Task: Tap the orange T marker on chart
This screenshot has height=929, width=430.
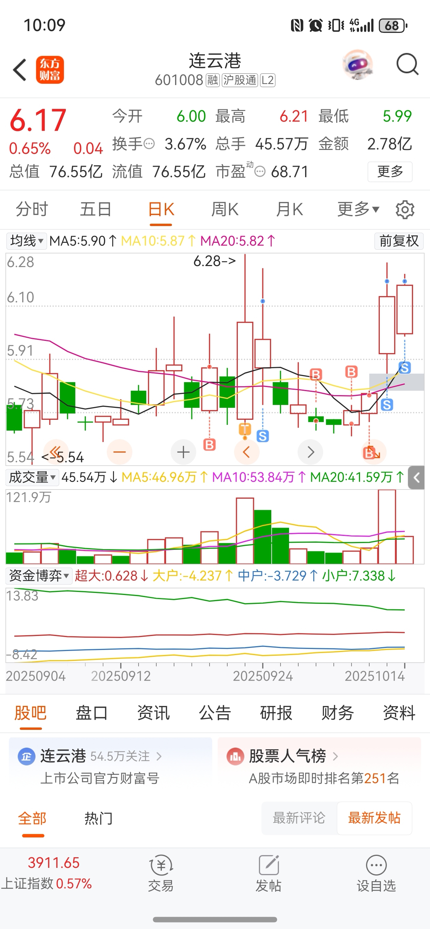Action: coord(245,429)
